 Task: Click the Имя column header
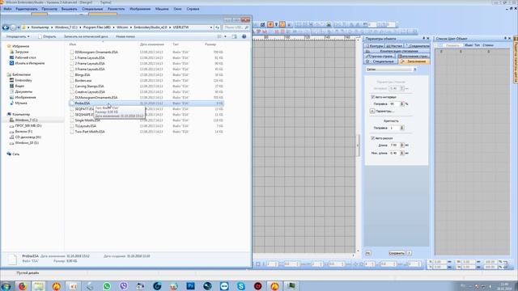click(x=73, y=44)
